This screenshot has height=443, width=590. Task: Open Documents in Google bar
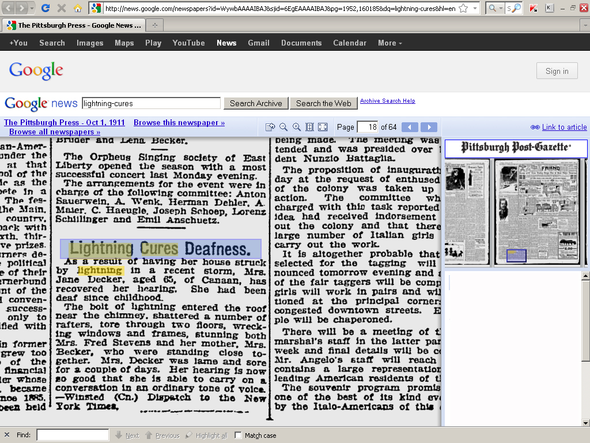[301, 43]
